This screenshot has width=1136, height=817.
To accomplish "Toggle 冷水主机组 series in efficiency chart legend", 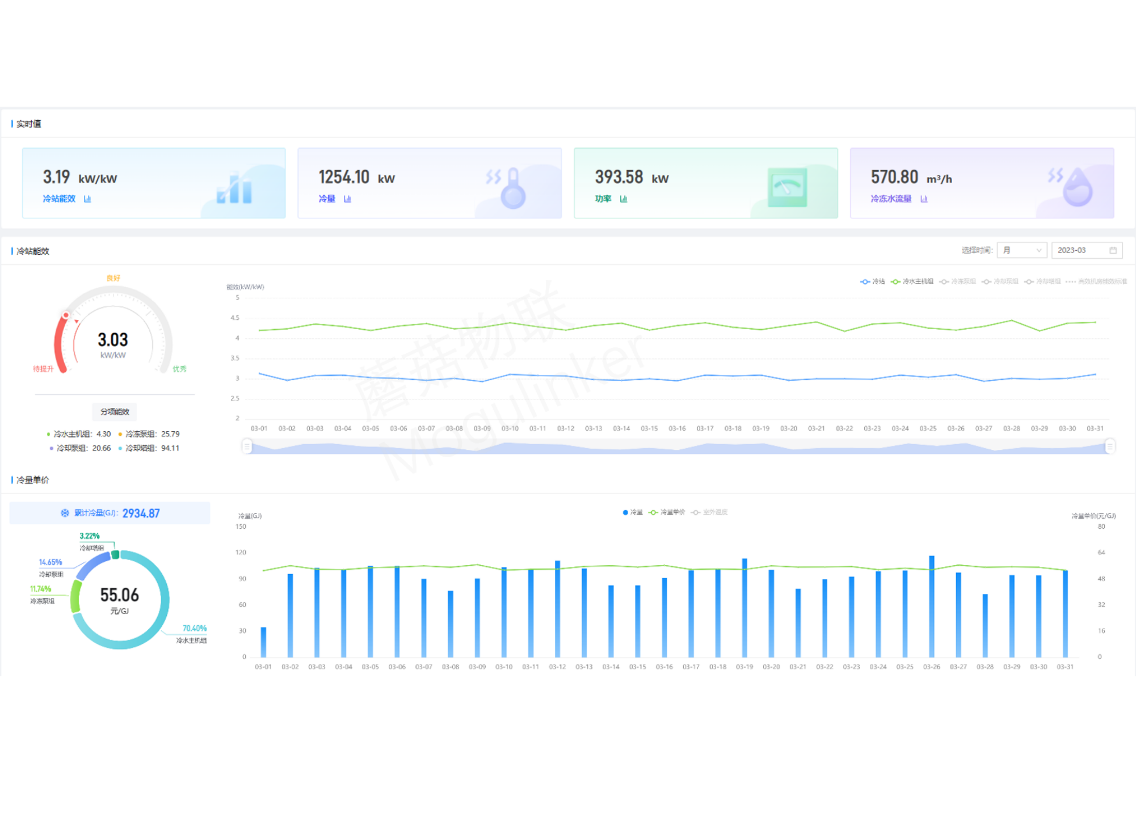I will [912, 281].
